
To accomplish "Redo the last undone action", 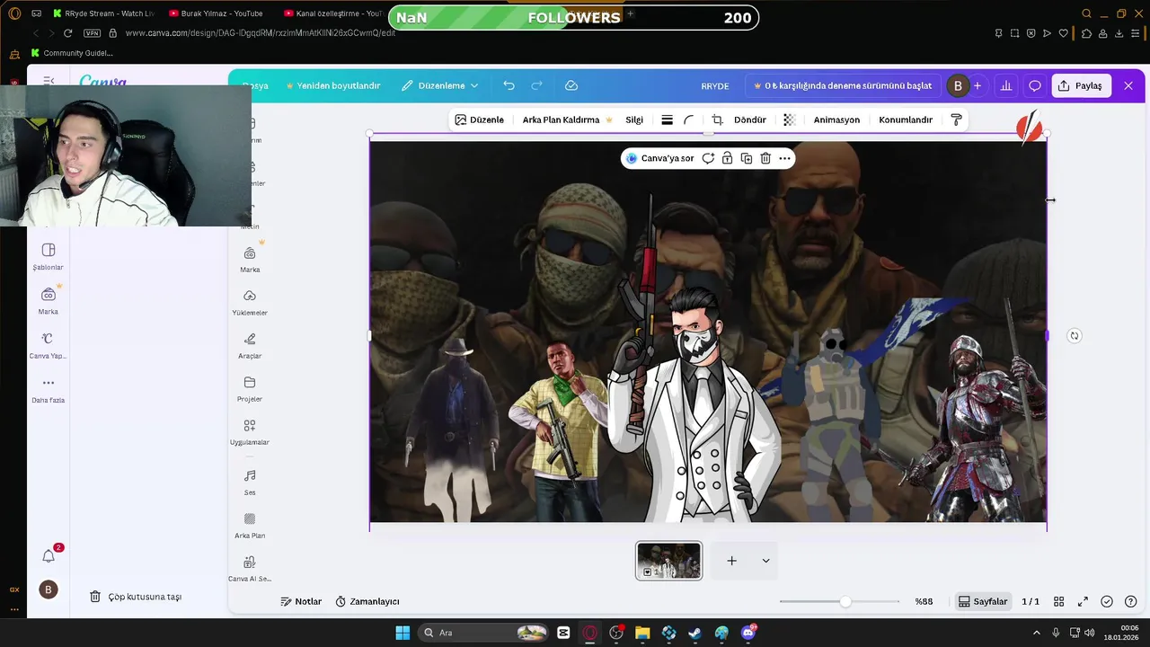I will 536,85.
